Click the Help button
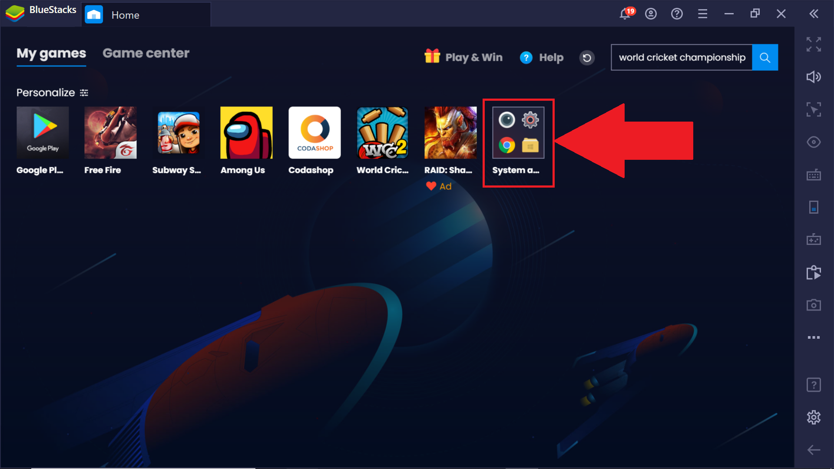Screen dimensions: 834x469 541,57
